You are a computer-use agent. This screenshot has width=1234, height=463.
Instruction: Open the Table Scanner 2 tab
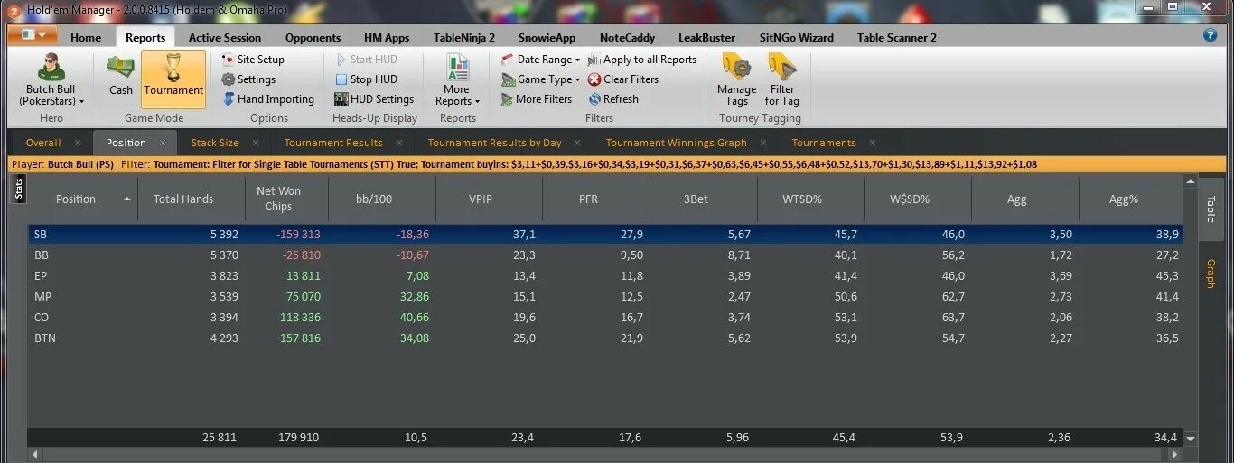(x=897, y=38)
